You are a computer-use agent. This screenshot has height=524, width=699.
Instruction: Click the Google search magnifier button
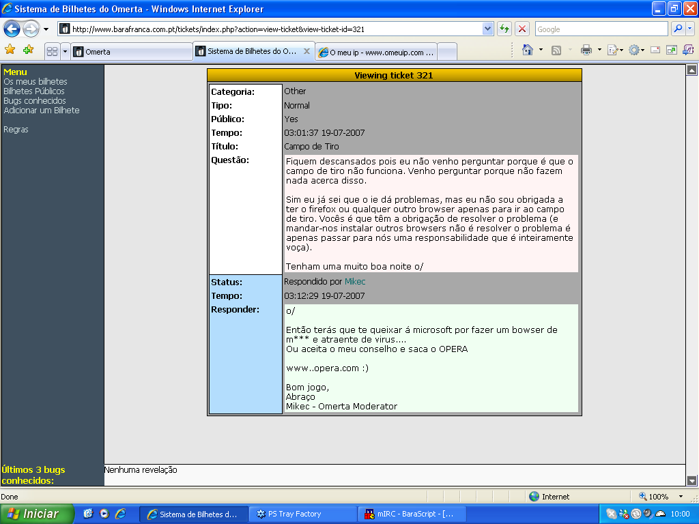[678, 29]
